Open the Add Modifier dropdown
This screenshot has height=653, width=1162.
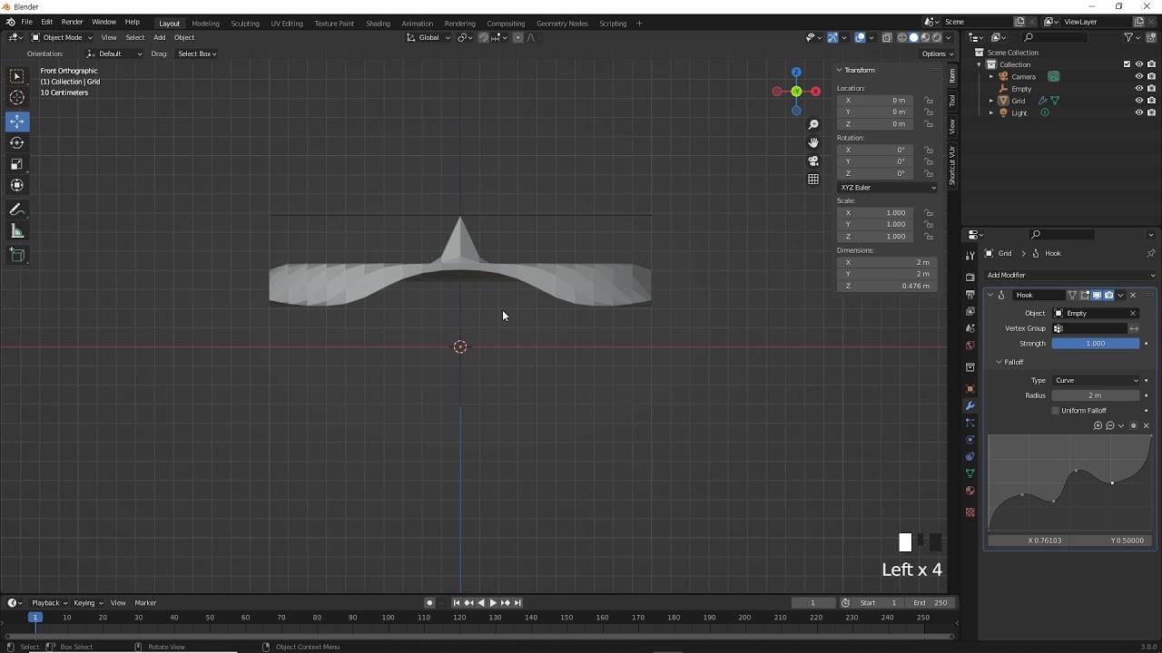click(1071, 275)
